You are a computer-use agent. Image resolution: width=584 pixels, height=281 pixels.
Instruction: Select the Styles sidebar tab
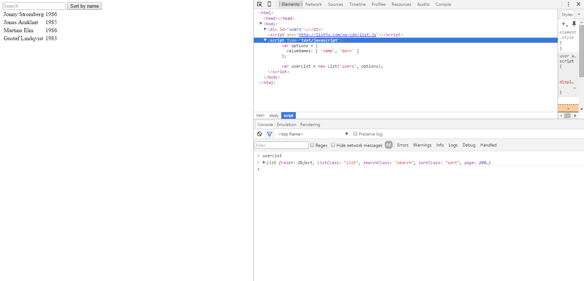[567, 14]
